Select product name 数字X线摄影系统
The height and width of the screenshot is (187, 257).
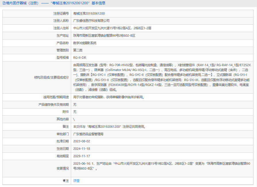85,43
